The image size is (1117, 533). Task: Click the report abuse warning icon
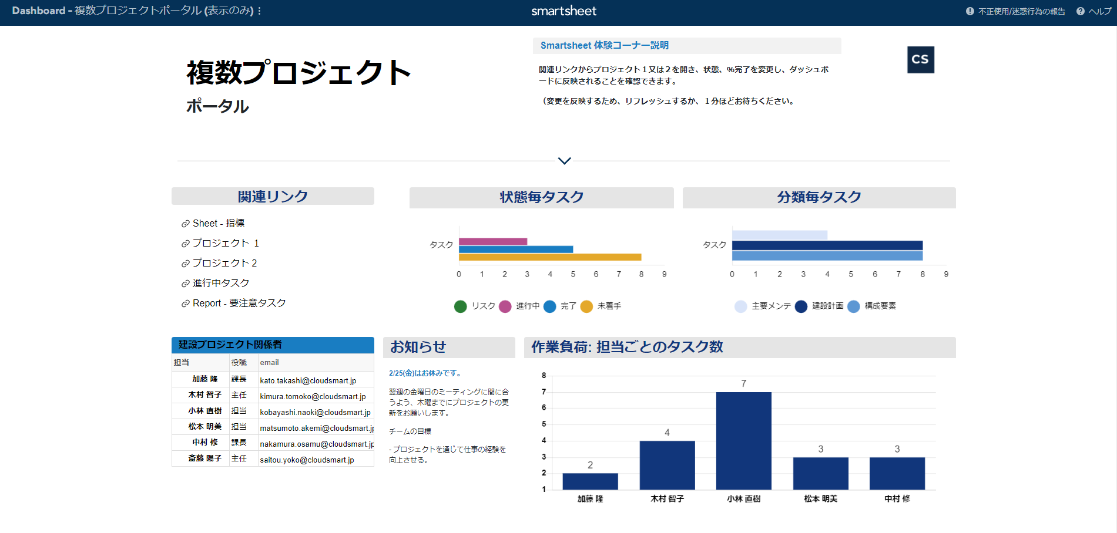coord(970,11)
